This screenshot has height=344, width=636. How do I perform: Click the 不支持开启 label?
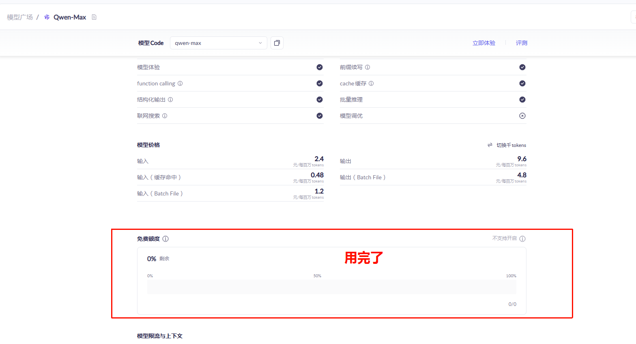pos(505,238)
